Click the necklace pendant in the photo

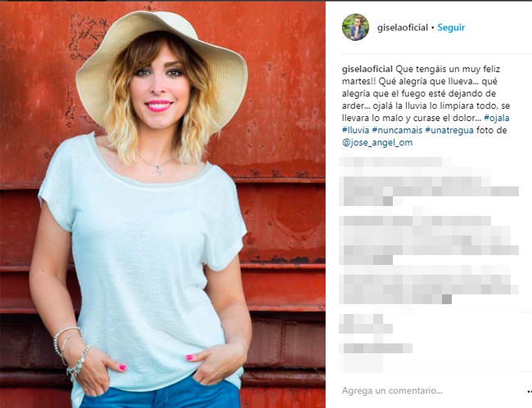click(x=159, y=168)
